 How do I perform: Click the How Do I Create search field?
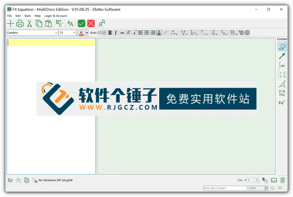[x=225, y=188]
